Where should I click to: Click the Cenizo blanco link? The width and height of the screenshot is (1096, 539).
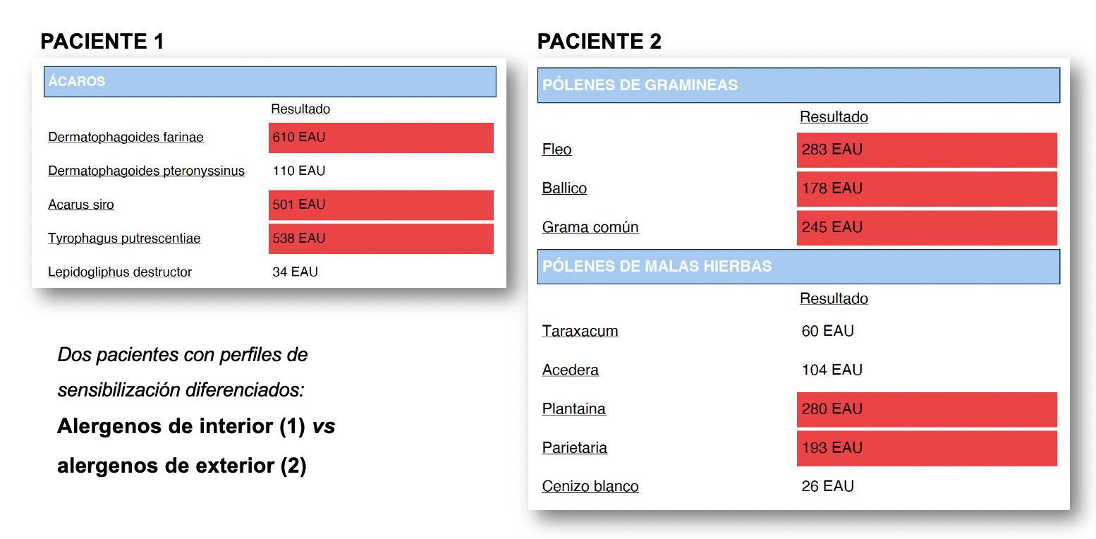(x=590, y=486)
